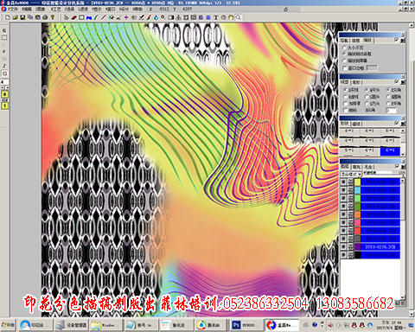Select the diagonal line drawing tool
This screenshot has width=415, height=332.
click(x=104, y=17)
